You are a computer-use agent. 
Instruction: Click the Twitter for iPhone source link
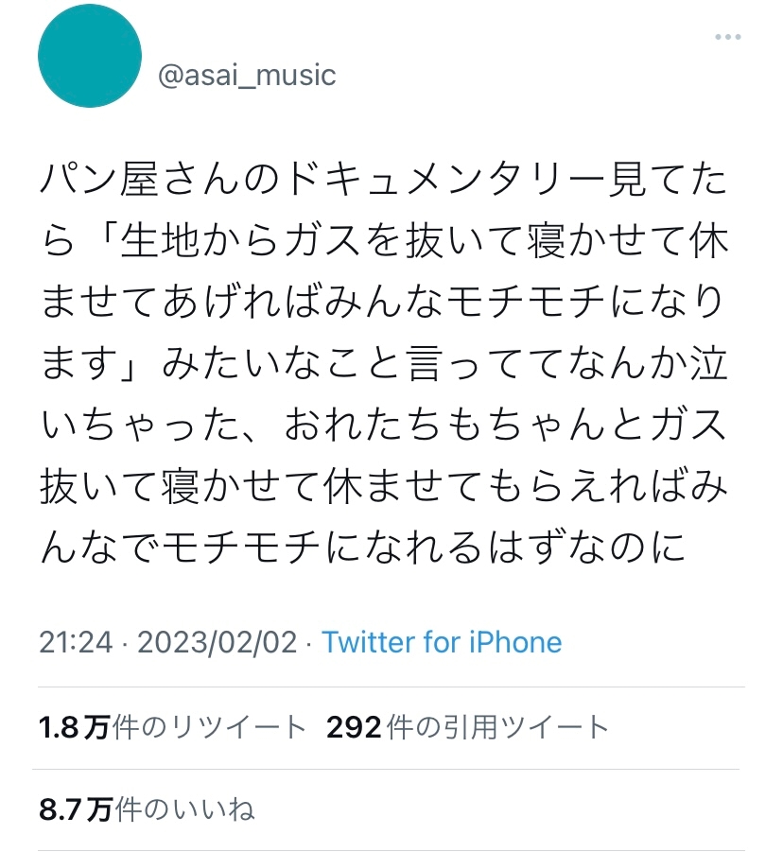[x=442, y=643]
